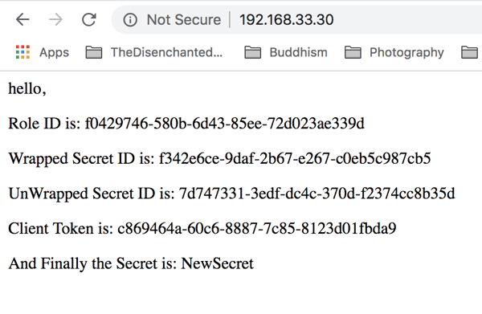
Task: Click the Role ID value text
Action: pos(224,124)
